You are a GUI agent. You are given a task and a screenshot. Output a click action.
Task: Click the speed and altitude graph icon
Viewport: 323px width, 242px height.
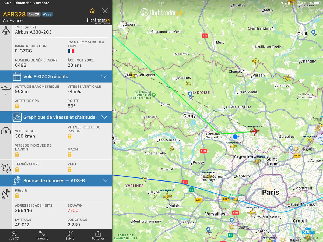(x=17, y=117)
